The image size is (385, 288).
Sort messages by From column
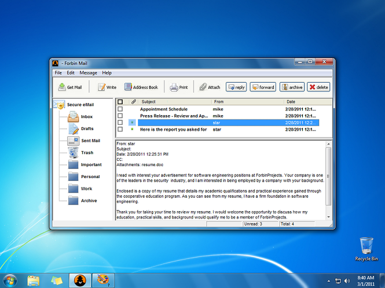248,102
